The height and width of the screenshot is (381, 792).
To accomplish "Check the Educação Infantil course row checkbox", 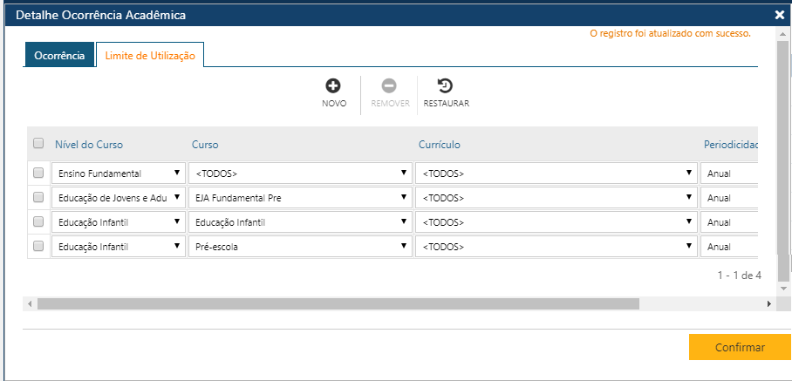I will tap(38, 221).
